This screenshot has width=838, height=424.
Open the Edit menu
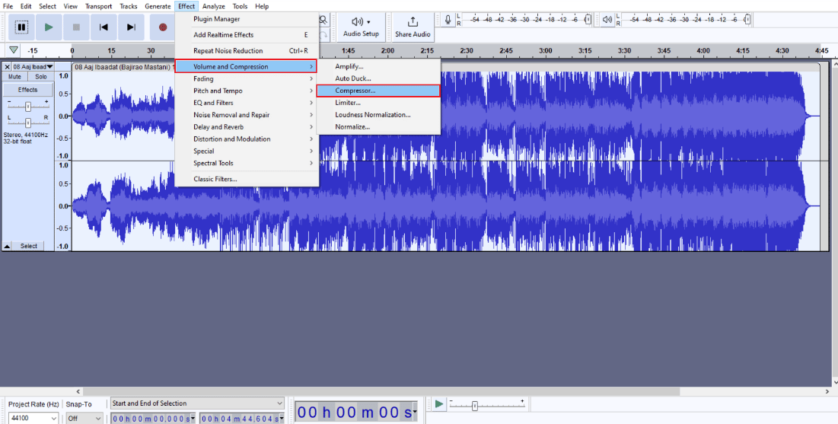[26, 6]
